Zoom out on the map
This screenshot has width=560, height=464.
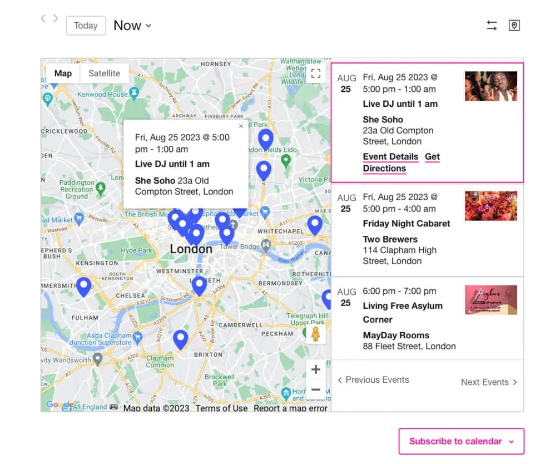pyautogui.click(x=315, y=389)
